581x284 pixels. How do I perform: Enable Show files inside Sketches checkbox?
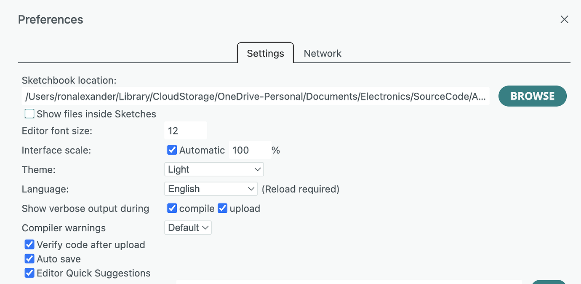pos(29,114)
